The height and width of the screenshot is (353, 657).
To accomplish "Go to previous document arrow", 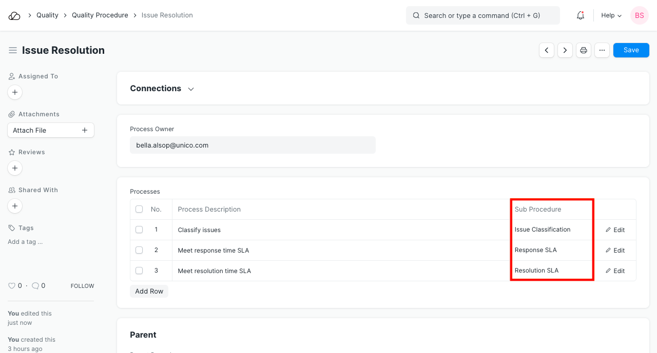I will [x=547, y=50].
